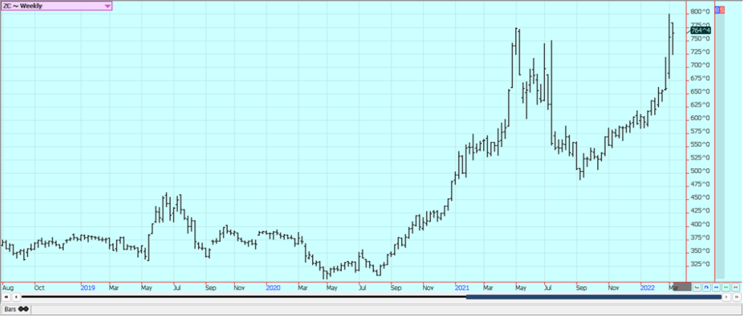The width and height of the screenshot is (743, 316).
Task: Jump to the chart start with the rewind button
Action: point(6,297)
